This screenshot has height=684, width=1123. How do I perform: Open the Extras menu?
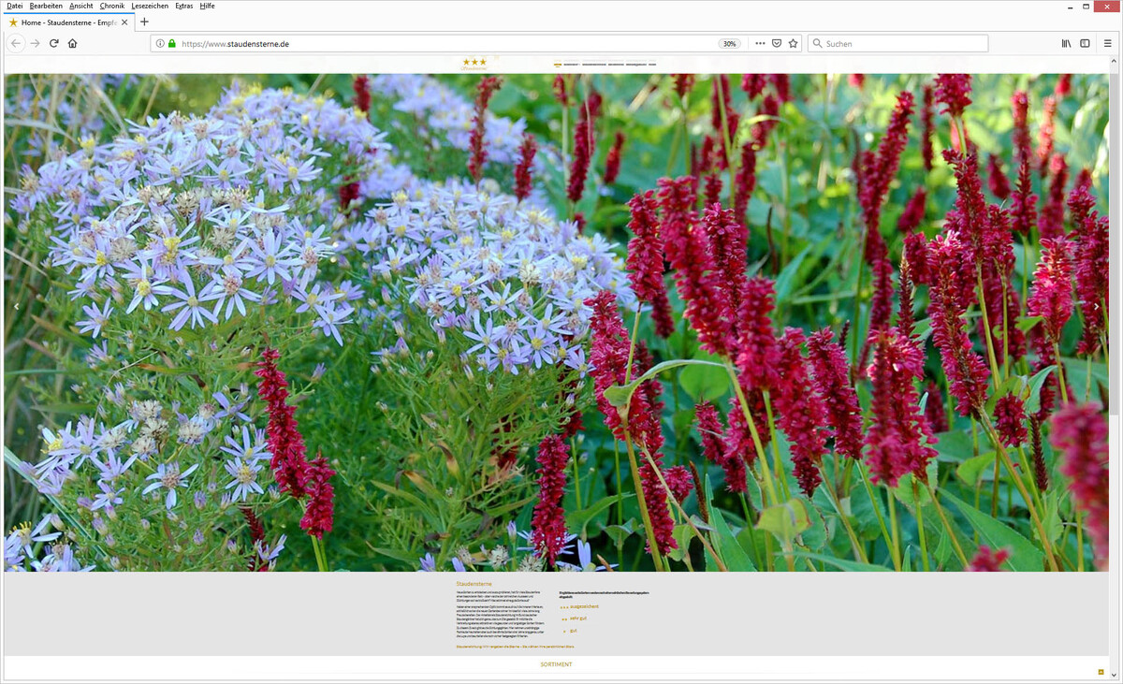(x=184, y=6)
